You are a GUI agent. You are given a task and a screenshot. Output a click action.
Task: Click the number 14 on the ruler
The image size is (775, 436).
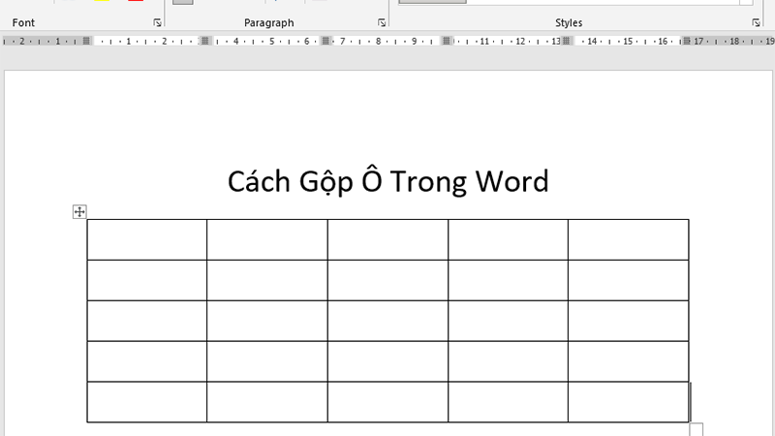coord(592,41)
